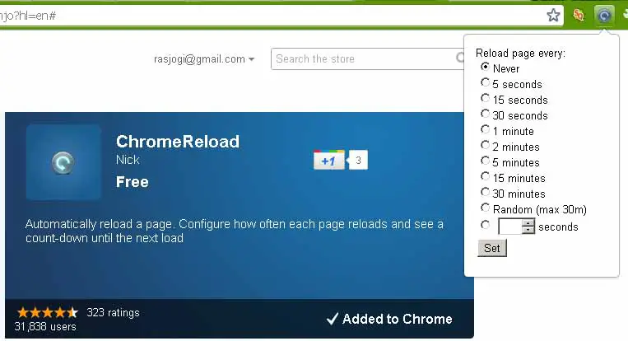
Task: Bookmark this page with the star icon
Action: [x=553, y=15]
